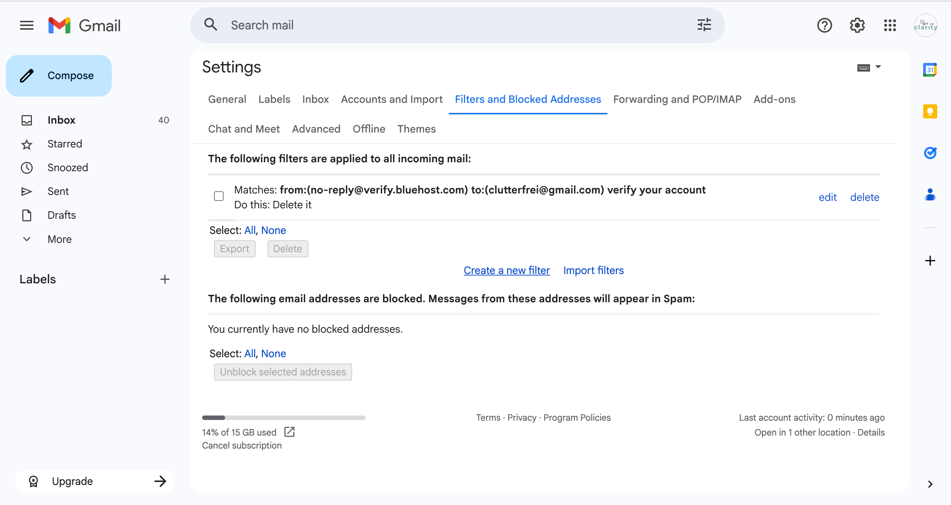This screenshot has height=505, width=951.
Task: Open the Google apps grid
Action: [890, 25]
